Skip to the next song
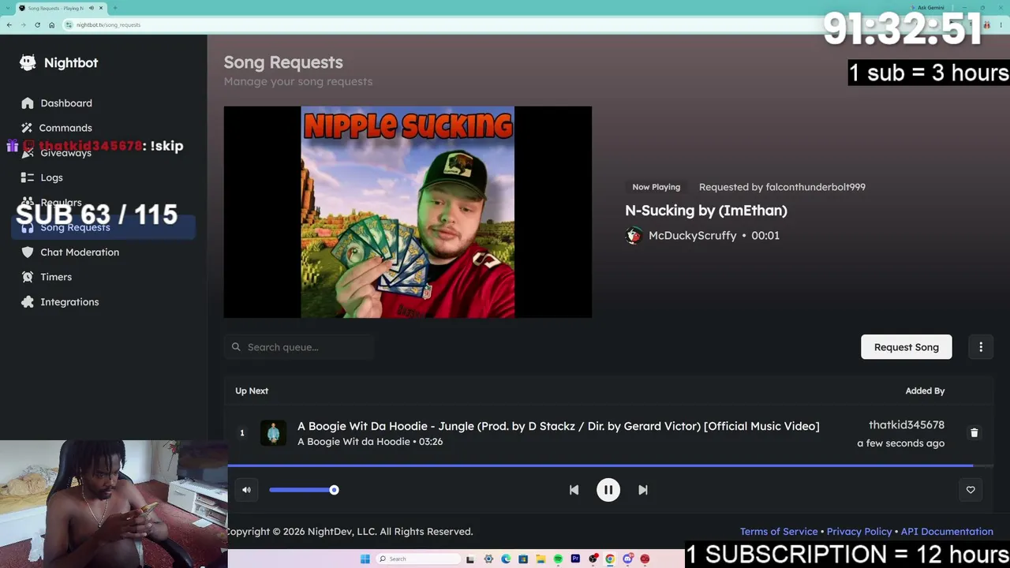This screenshot has height=568, width=1010. (x=643, y=490)
